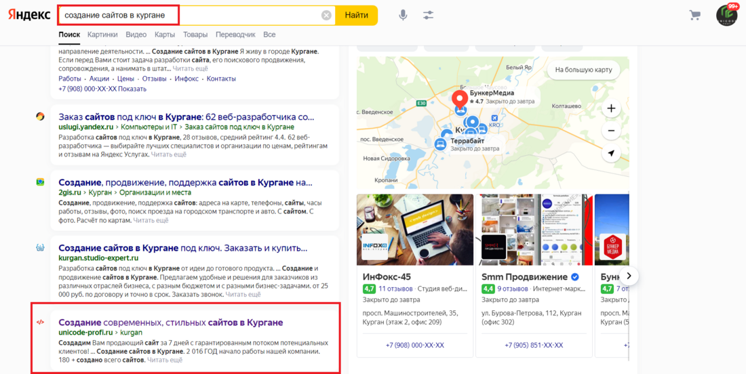Click the red БункерМедиа map pin
This screenshot has height=374, width=746.
pyautogui.click(x=459, y=99)
